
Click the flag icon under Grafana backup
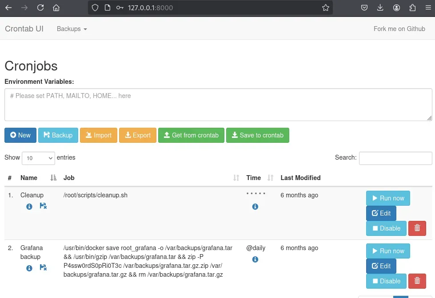(43, 268)
